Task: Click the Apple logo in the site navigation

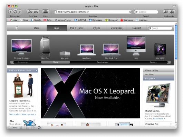Action: pyautogui.click(x=17, y=28)
